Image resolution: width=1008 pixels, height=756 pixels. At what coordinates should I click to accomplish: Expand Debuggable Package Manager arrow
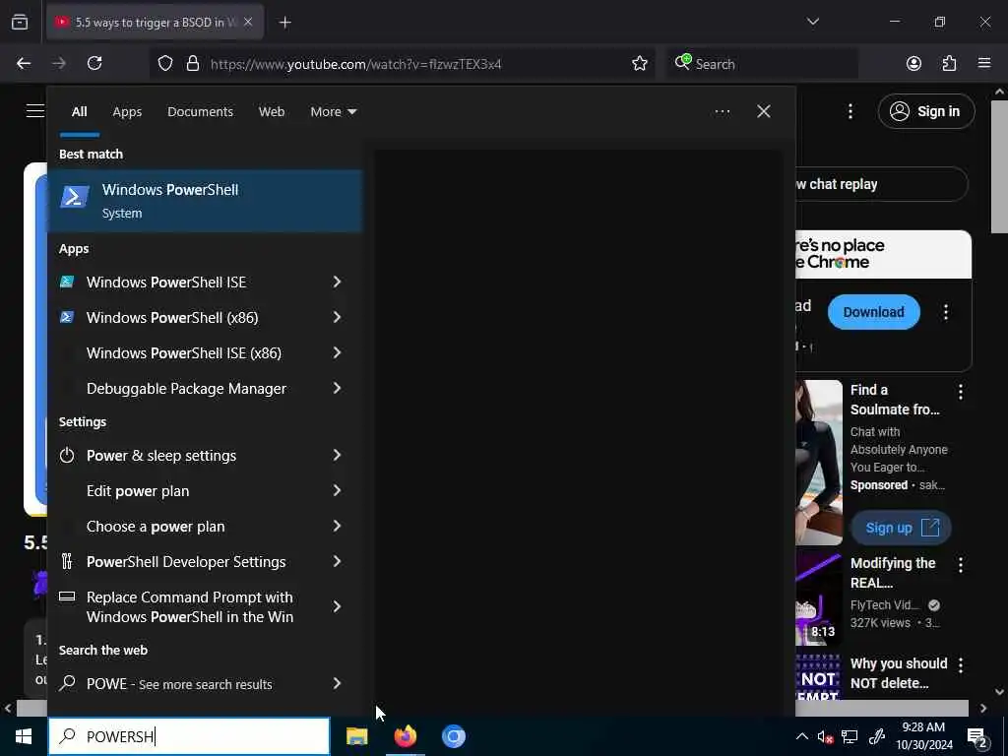pos(337,388)
